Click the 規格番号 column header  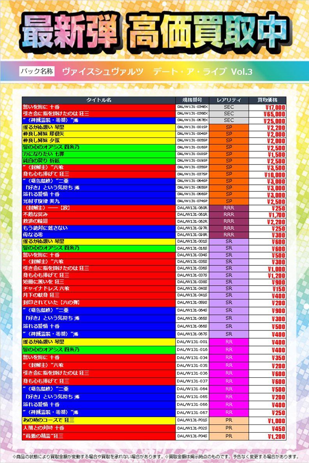192,100
